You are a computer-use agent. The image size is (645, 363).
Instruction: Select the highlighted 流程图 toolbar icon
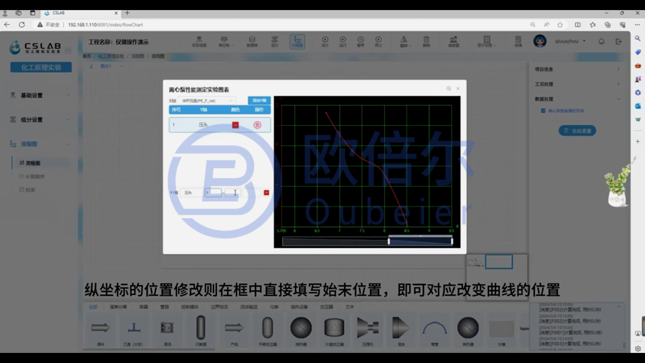297,42
